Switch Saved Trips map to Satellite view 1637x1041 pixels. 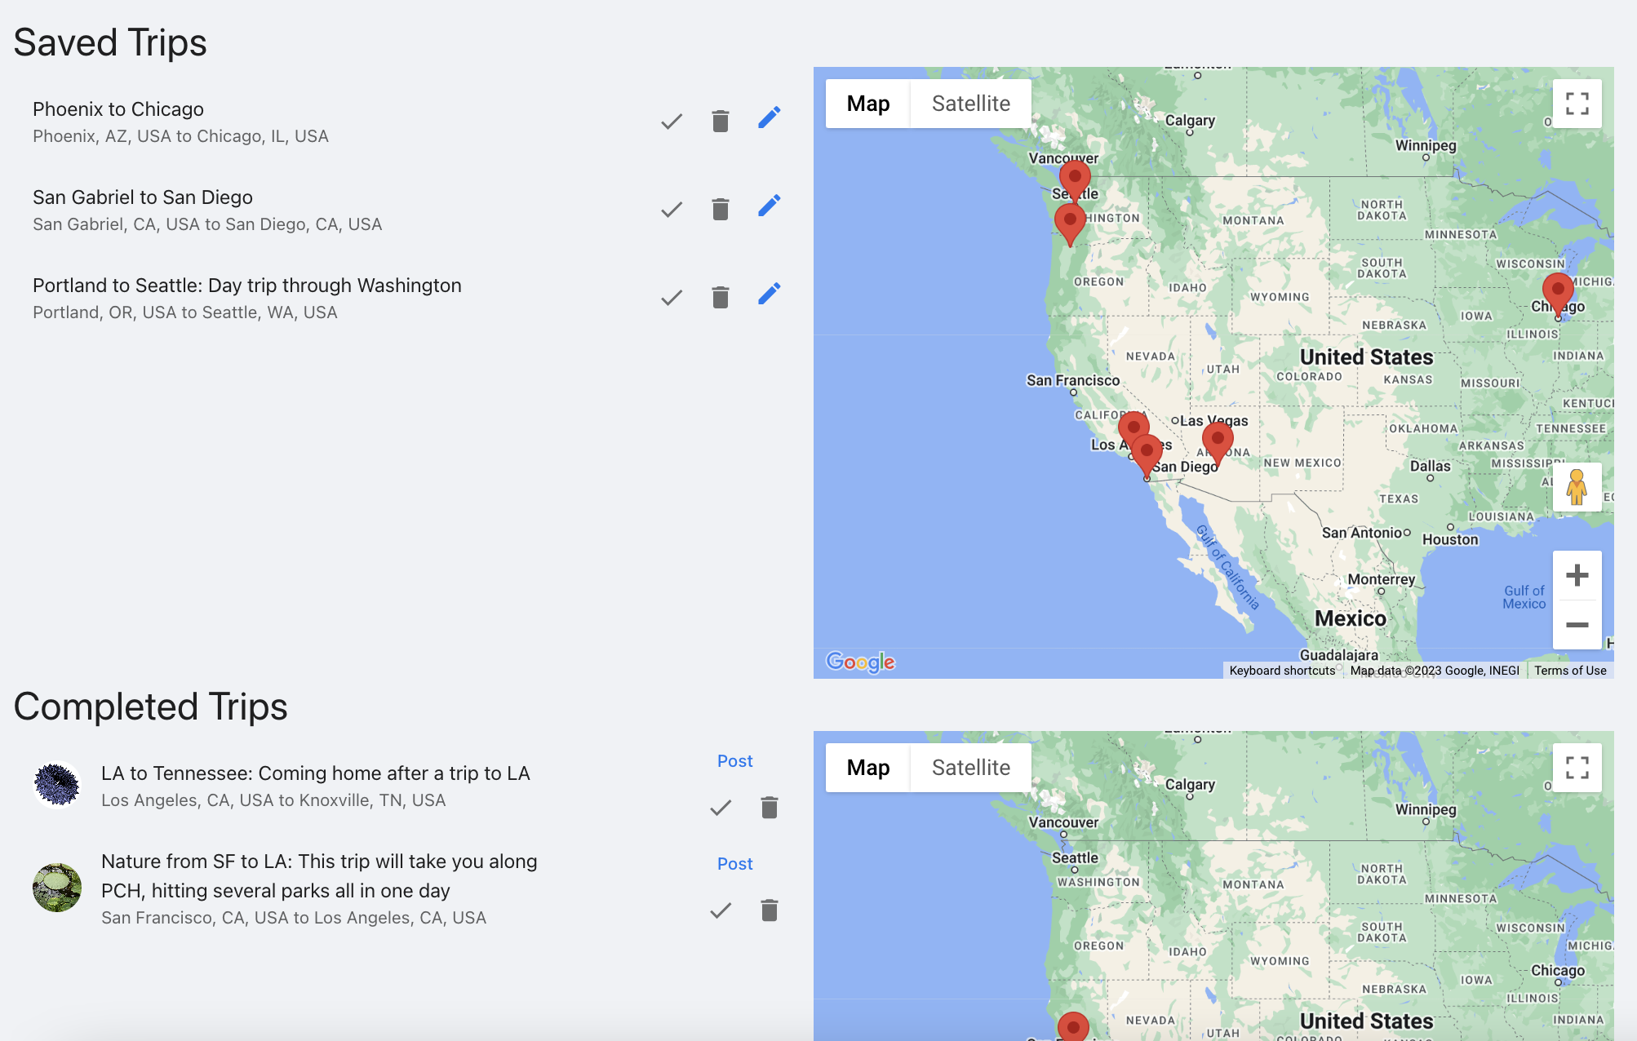(x=971, y=104)
